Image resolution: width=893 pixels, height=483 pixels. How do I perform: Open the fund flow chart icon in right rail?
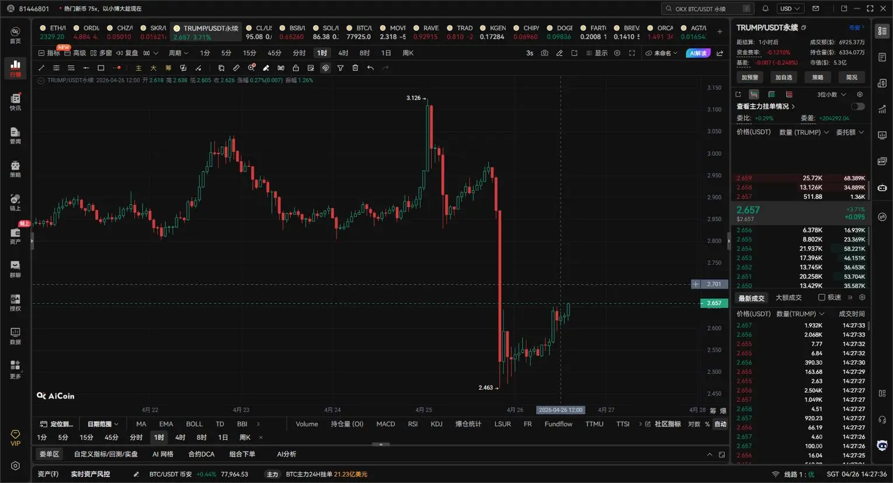tap(882, 110)
